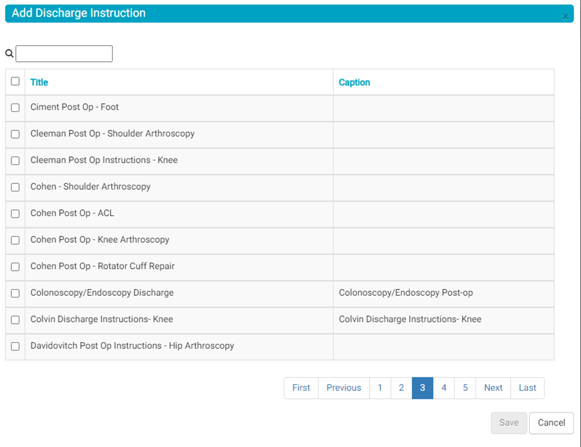Viewport: 581px width, 447px height.
Task: Switch to page 5
Action: point(465,387)
